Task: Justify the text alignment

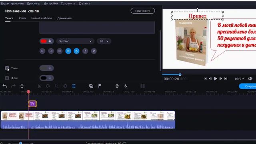Action: (60, 51)
